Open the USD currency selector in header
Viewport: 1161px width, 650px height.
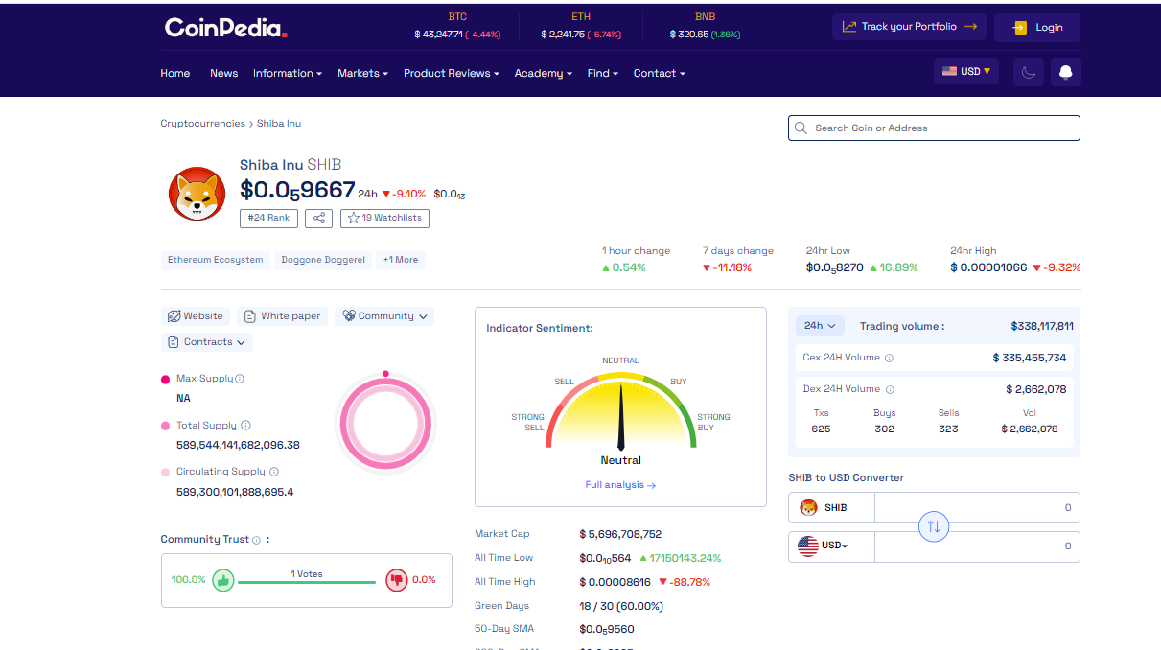pyautogui.click(x=966, y=71)
